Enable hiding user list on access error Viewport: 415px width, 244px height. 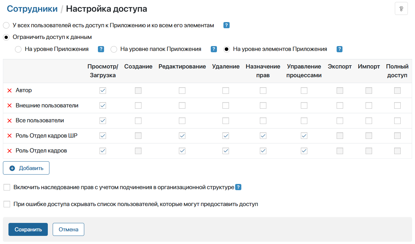tap(7, 204)
